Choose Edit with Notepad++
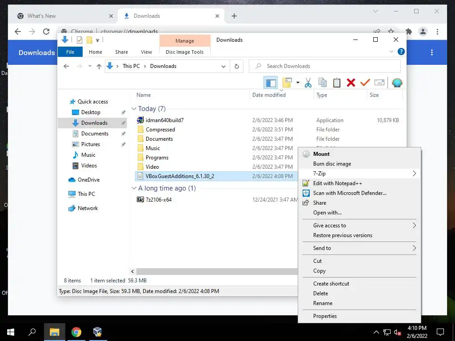 point(359,183)
